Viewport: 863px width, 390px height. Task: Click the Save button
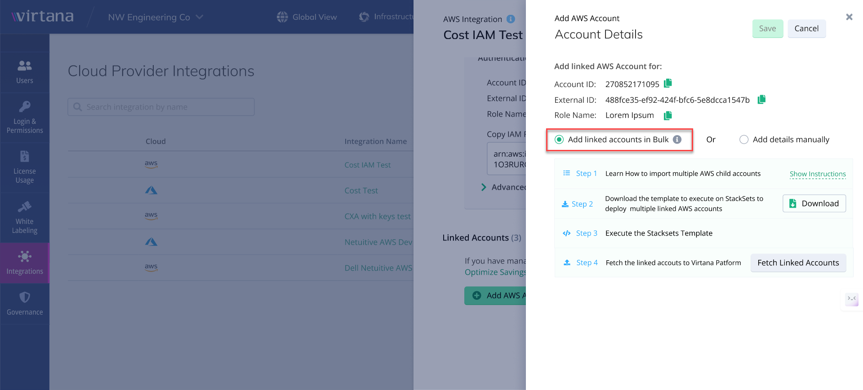(x=768, y=29)
